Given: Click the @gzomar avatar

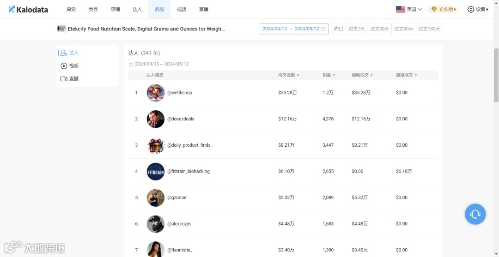Looking at the screenshot, I should 156,197.
